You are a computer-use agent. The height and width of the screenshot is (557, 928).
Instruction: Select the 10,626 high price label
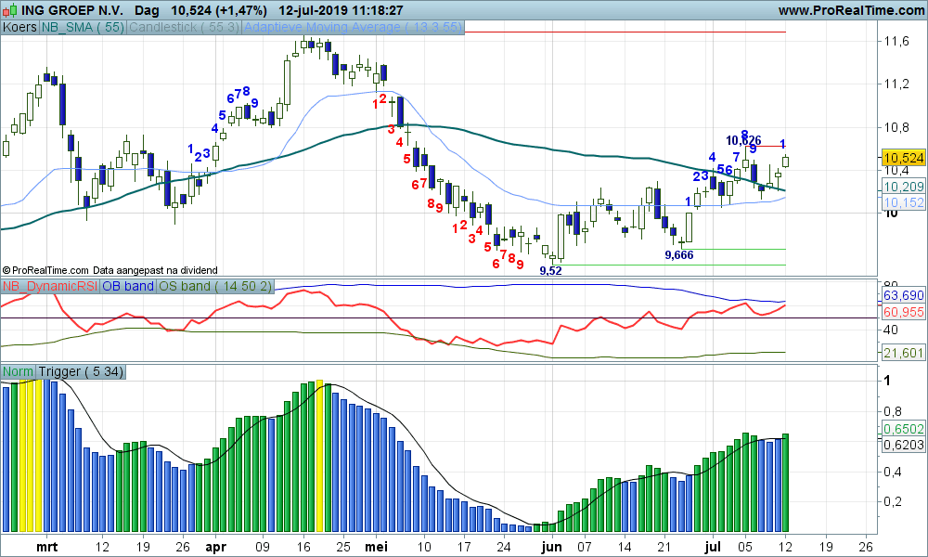tap(743, 140)
